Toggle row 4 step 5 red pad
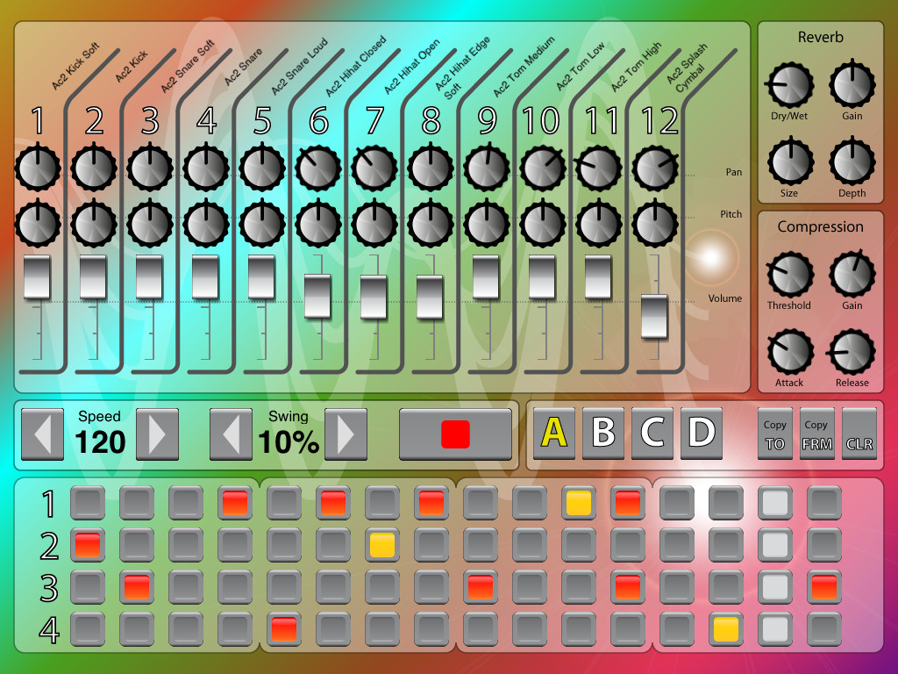 tap(284, 629)
